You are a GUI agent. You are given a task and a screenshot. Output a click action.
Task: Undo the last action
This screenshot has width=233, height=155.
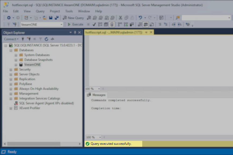140,18
